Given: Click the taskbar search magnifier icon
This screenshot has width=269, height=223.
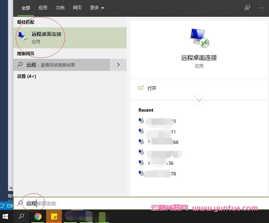Looking at the screenshot, I should pyautogui.click(x=21, y=216).
